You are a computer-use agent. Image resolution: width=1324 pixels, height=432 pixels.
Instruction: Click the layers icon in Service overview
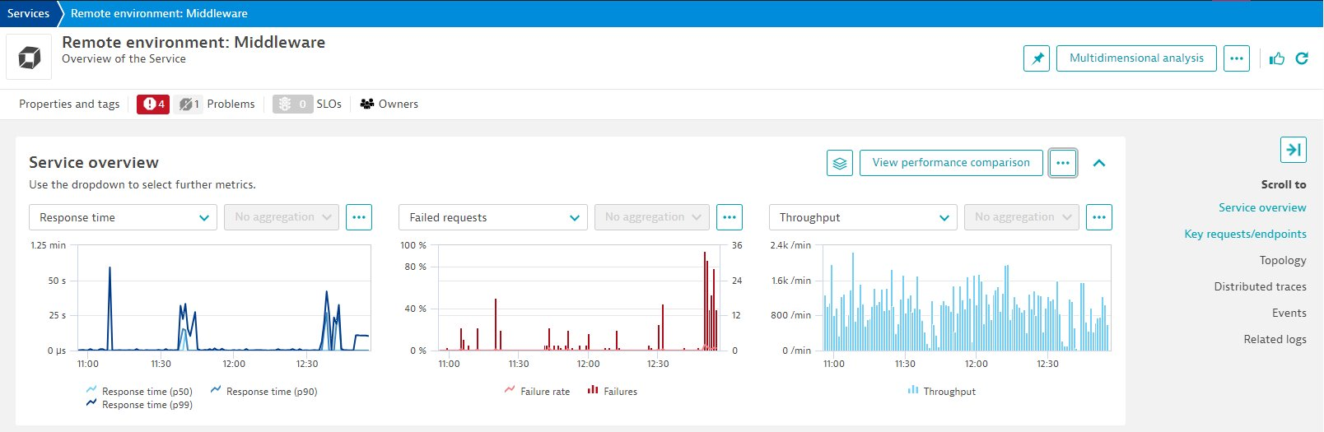coord(839,163)
